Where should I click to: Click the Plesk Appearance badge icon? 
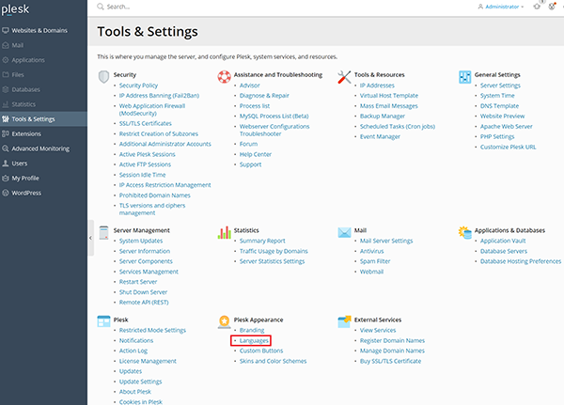pos(224,321)
